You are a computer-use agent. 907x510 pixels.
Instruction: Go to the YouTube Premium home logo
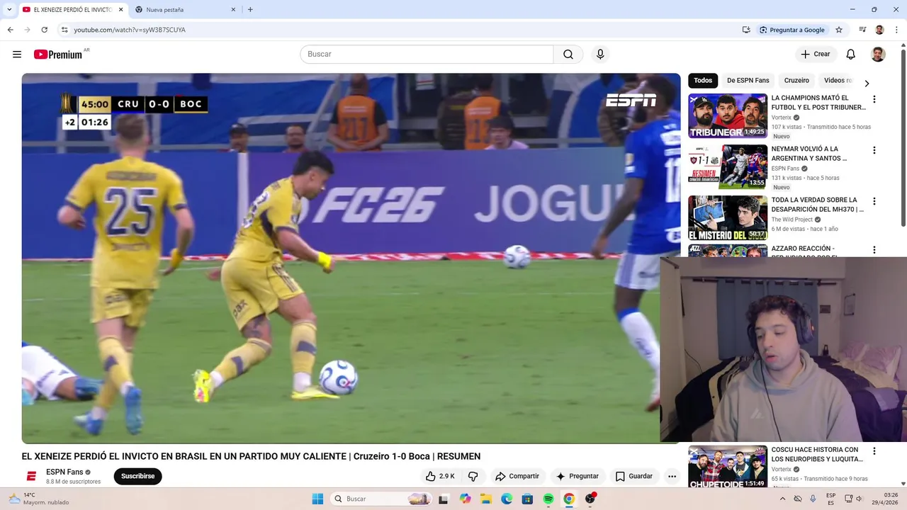pyautogui.click(x=60, y=55)
